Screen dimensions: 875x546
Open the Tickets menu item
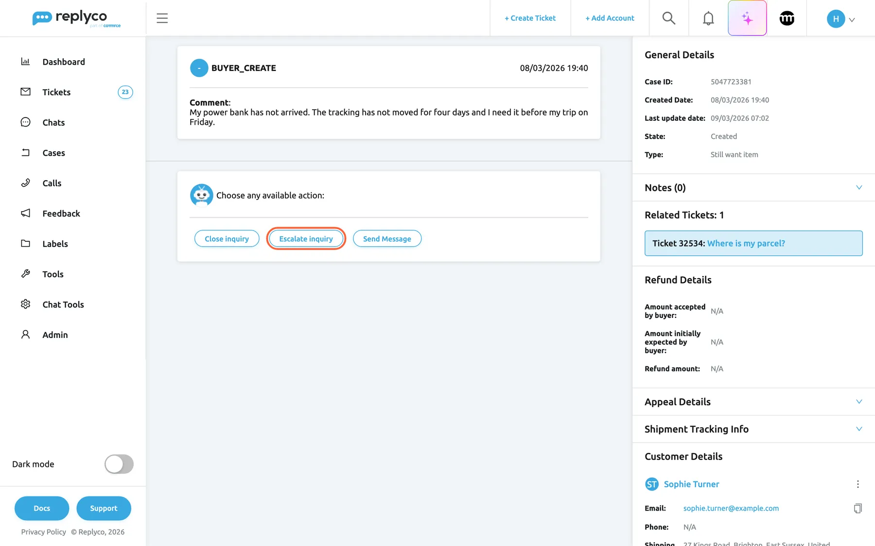tap(56, 92)
